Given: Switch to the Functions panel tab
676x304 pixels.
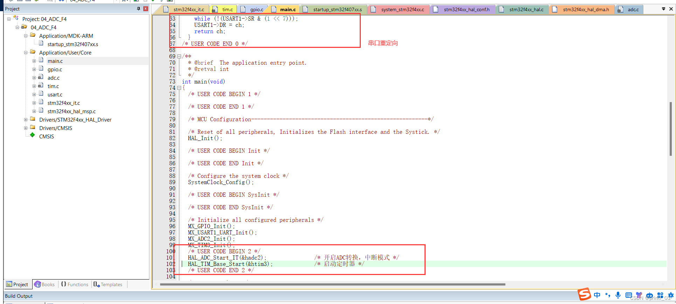Looking at the screenshot, I should tap(75, 284).
